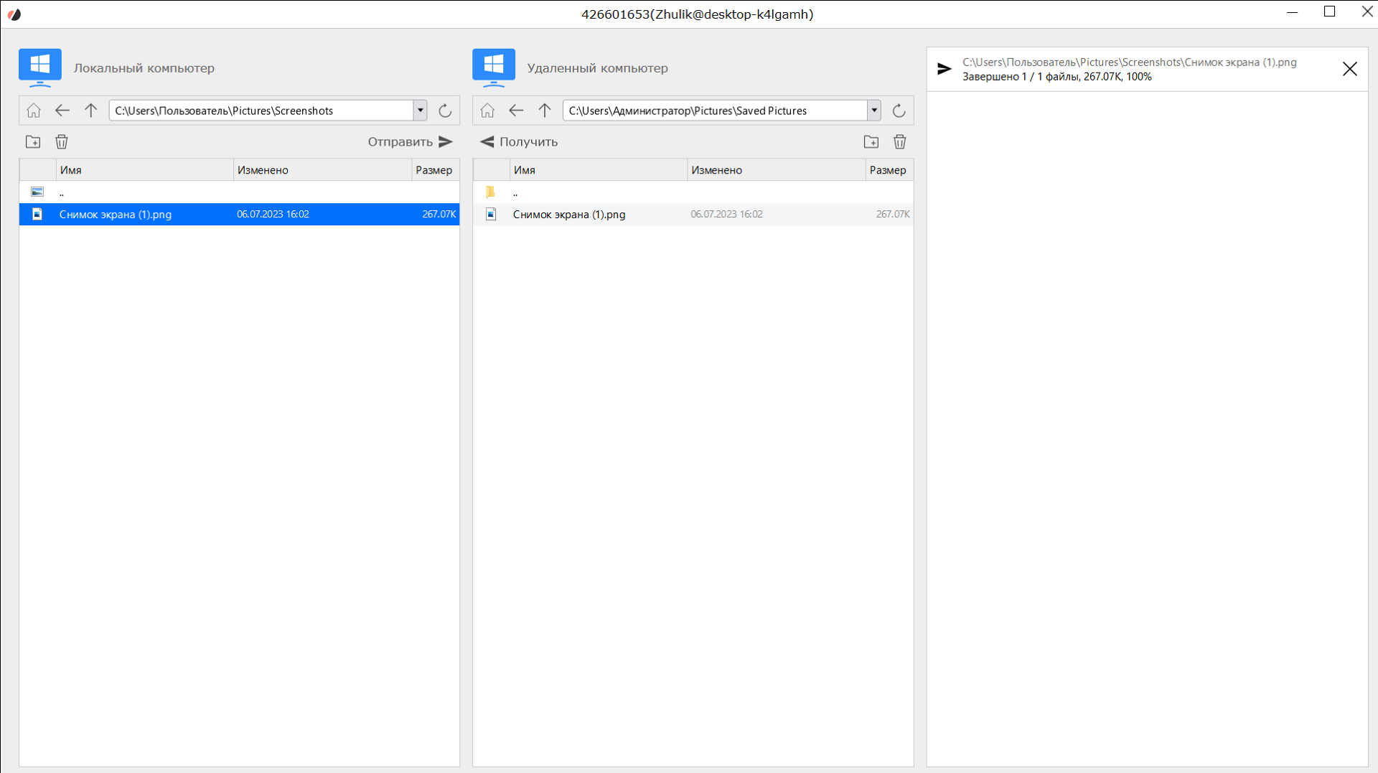Create new folder on remote computer
The height and width of the screenshot is (773, 1378).
point(871,142)
